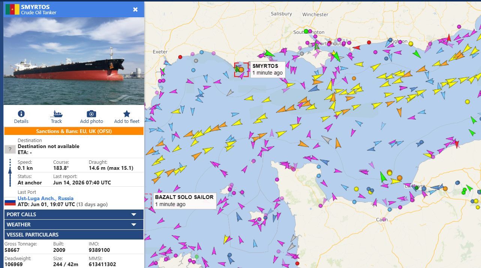Viewport: 481px width, 268px height.
Task: Click the dashed BAZALT SOLO SAILOR marker
Action: coord(147,201)
